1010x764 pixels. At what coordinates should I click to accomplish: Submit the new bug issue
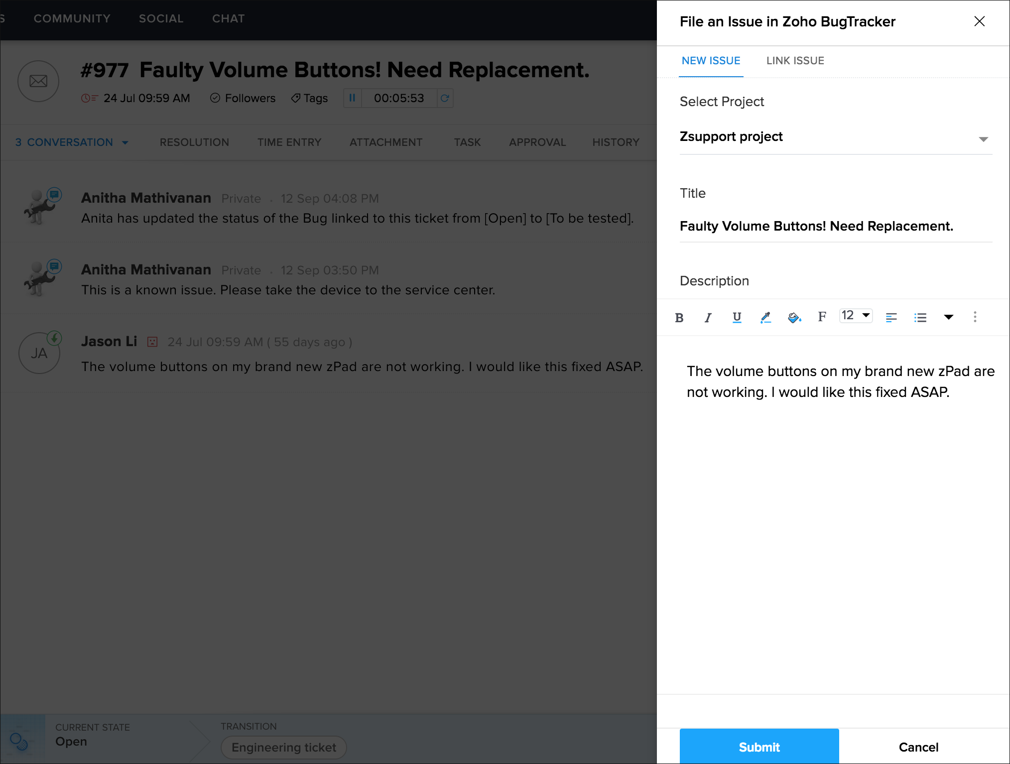[758, 747]
